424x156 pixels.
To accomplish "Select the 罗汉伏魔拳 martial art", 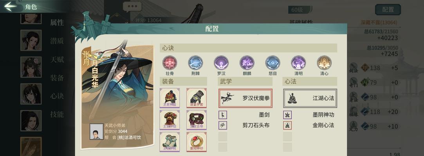I will pyautogui.click(x=245, y=98).
